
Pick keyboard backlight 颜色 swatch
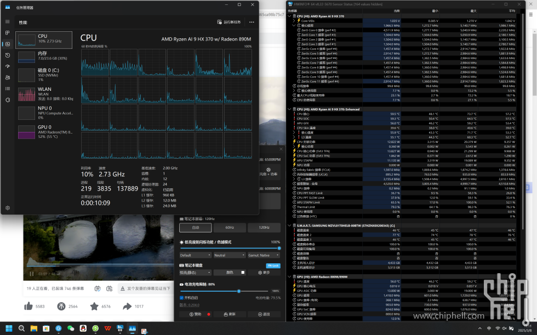pyautogui.click(x=243, y=273)
